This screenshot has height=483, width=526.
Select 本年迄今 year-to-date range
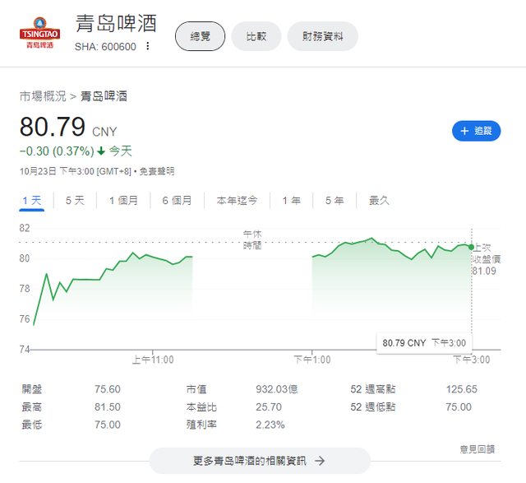(x=237, y=200)
